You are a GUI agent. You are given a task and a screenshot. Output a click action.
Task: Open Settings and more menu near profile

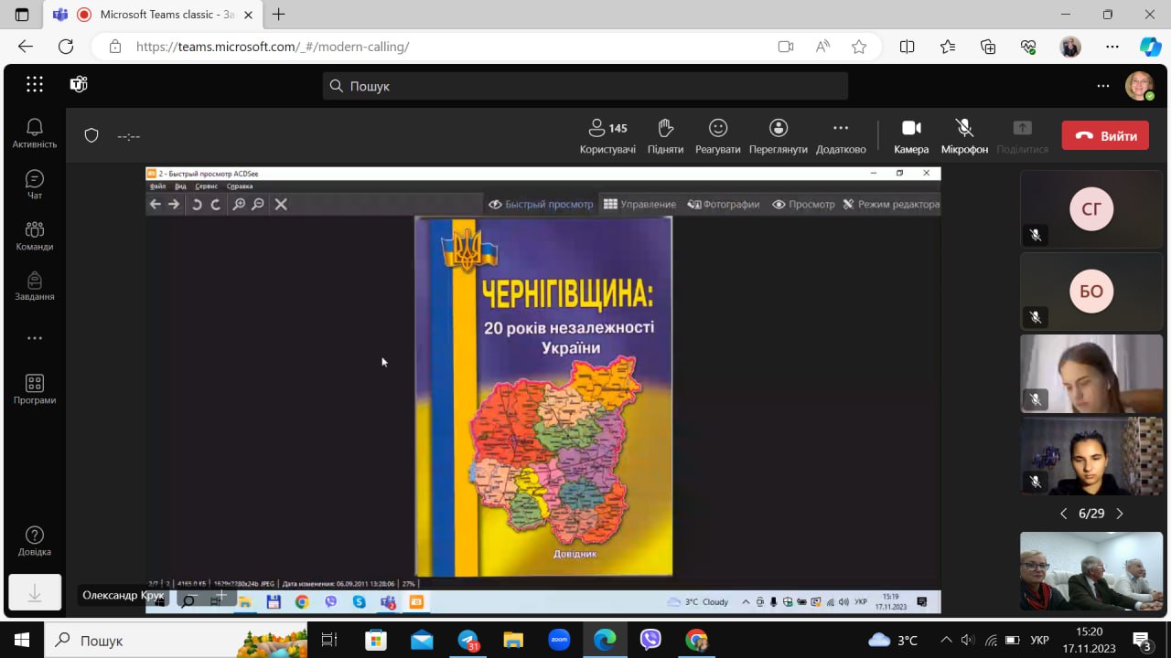[1103, 86]
